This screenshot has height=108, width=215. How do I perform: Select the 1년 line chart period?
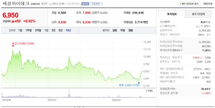[46, 30]
